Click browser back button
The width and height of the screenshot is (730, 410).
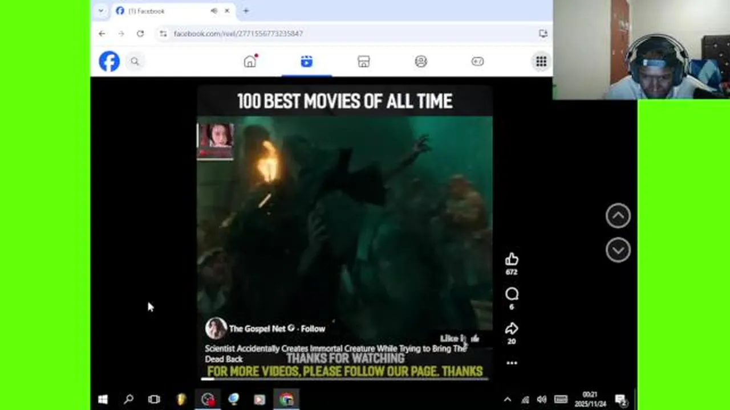click(102, 34)
